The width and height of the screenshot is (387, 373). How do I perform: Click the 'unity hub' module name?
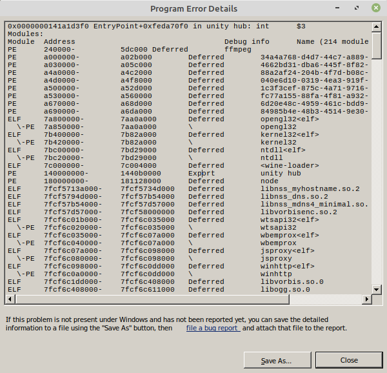coord(281,174)
